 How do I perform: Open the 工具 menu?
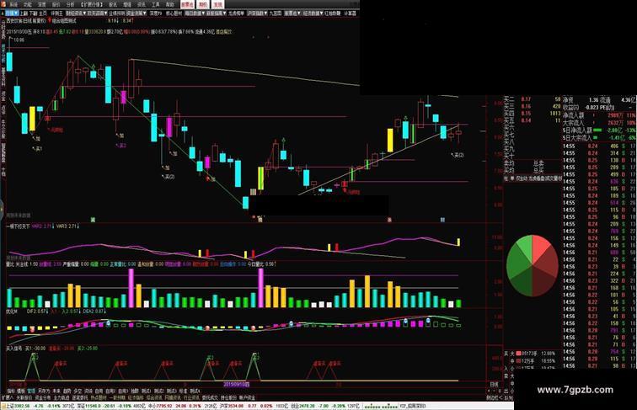click(156, 4)
